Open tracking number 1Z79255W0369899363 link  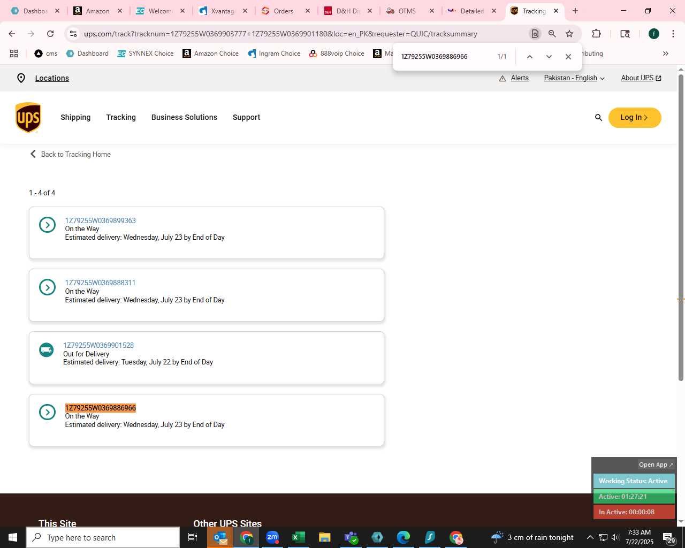pyautogui.click(x=101, y=220)
